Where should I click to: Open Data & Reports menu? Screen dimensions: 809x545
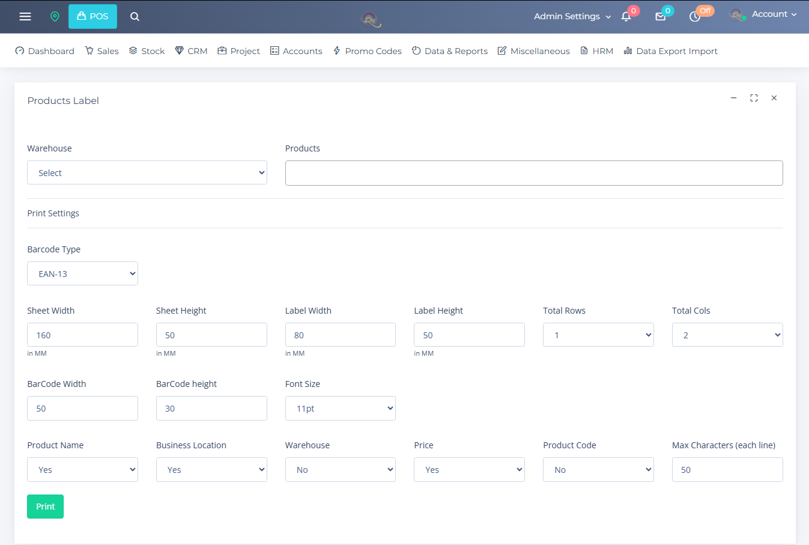point(450,51)
